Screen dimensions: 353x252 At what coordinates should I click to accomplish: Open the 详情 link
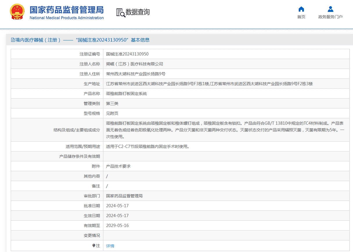pos(110,246)
